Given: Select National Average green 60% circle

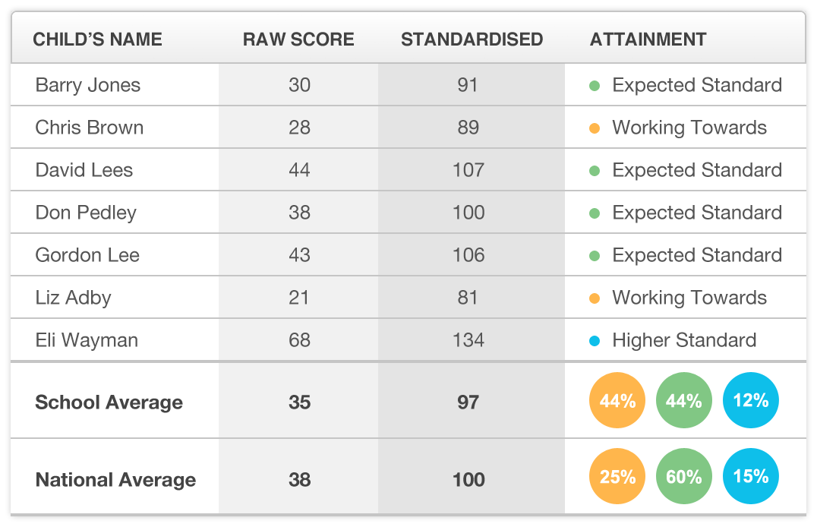Looking at the screenshot, I should pyautogui.click(x=684, y=477).
